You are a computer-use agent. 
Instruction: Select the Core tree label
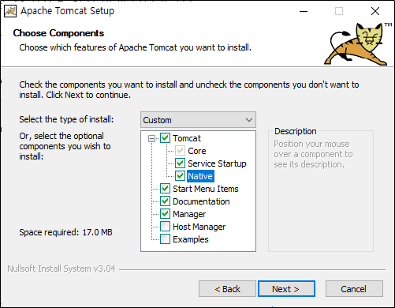[197, 151]
